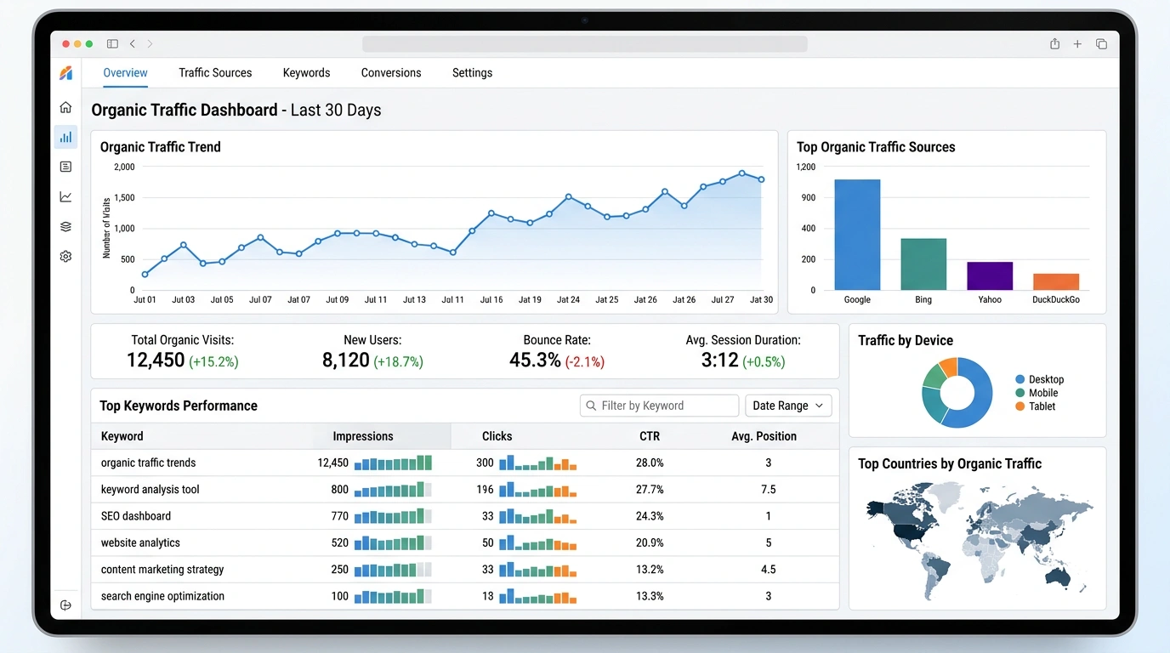Image resolution: width=1170 pixels, height=653 pixels.
Task: Click the search magnifier in keyword filter
Action: click(x=591, y=406)
